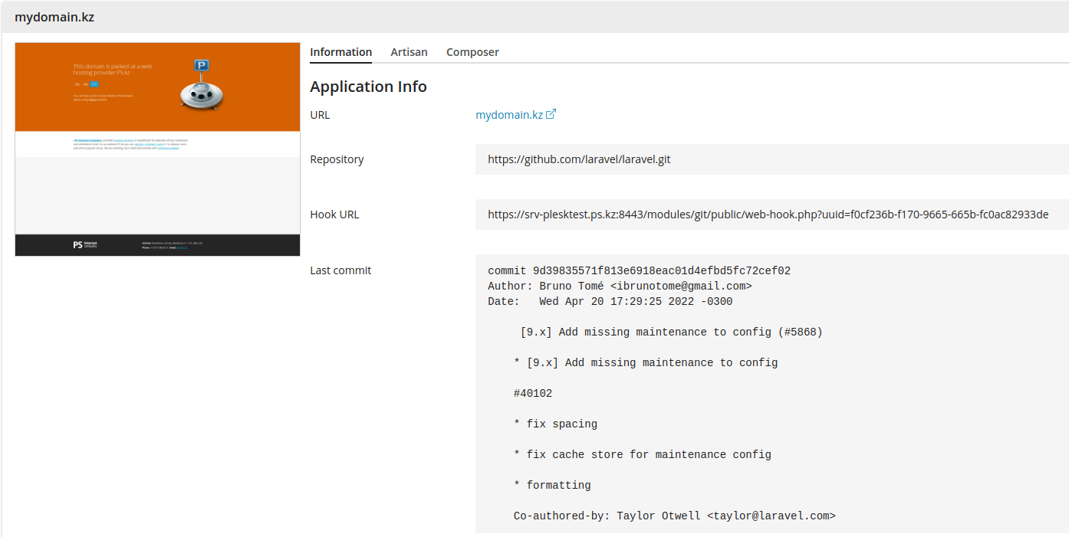Viewport: 1069px width, 537px height.
Task: Click the '#40102' line in commit message
Action: pyautogui.click(x=533, y=394)
